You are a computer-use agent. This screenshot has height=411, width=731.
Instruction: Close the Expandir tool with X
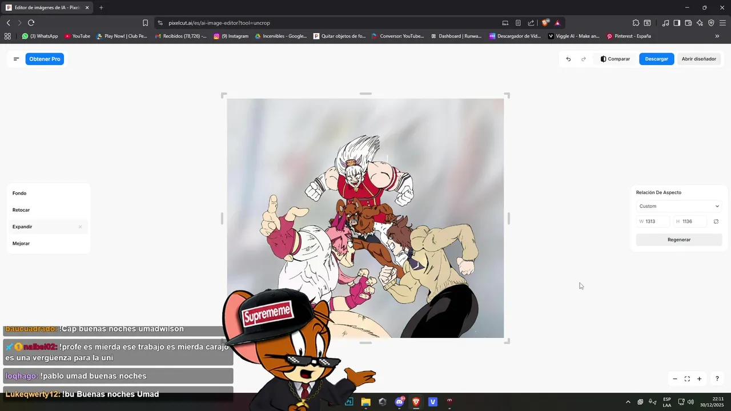pos(80,227)
